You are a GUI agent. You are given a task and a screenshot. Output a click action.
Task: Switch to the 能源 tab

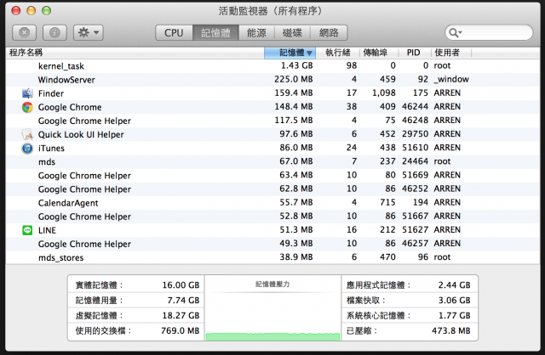point(256,32)
